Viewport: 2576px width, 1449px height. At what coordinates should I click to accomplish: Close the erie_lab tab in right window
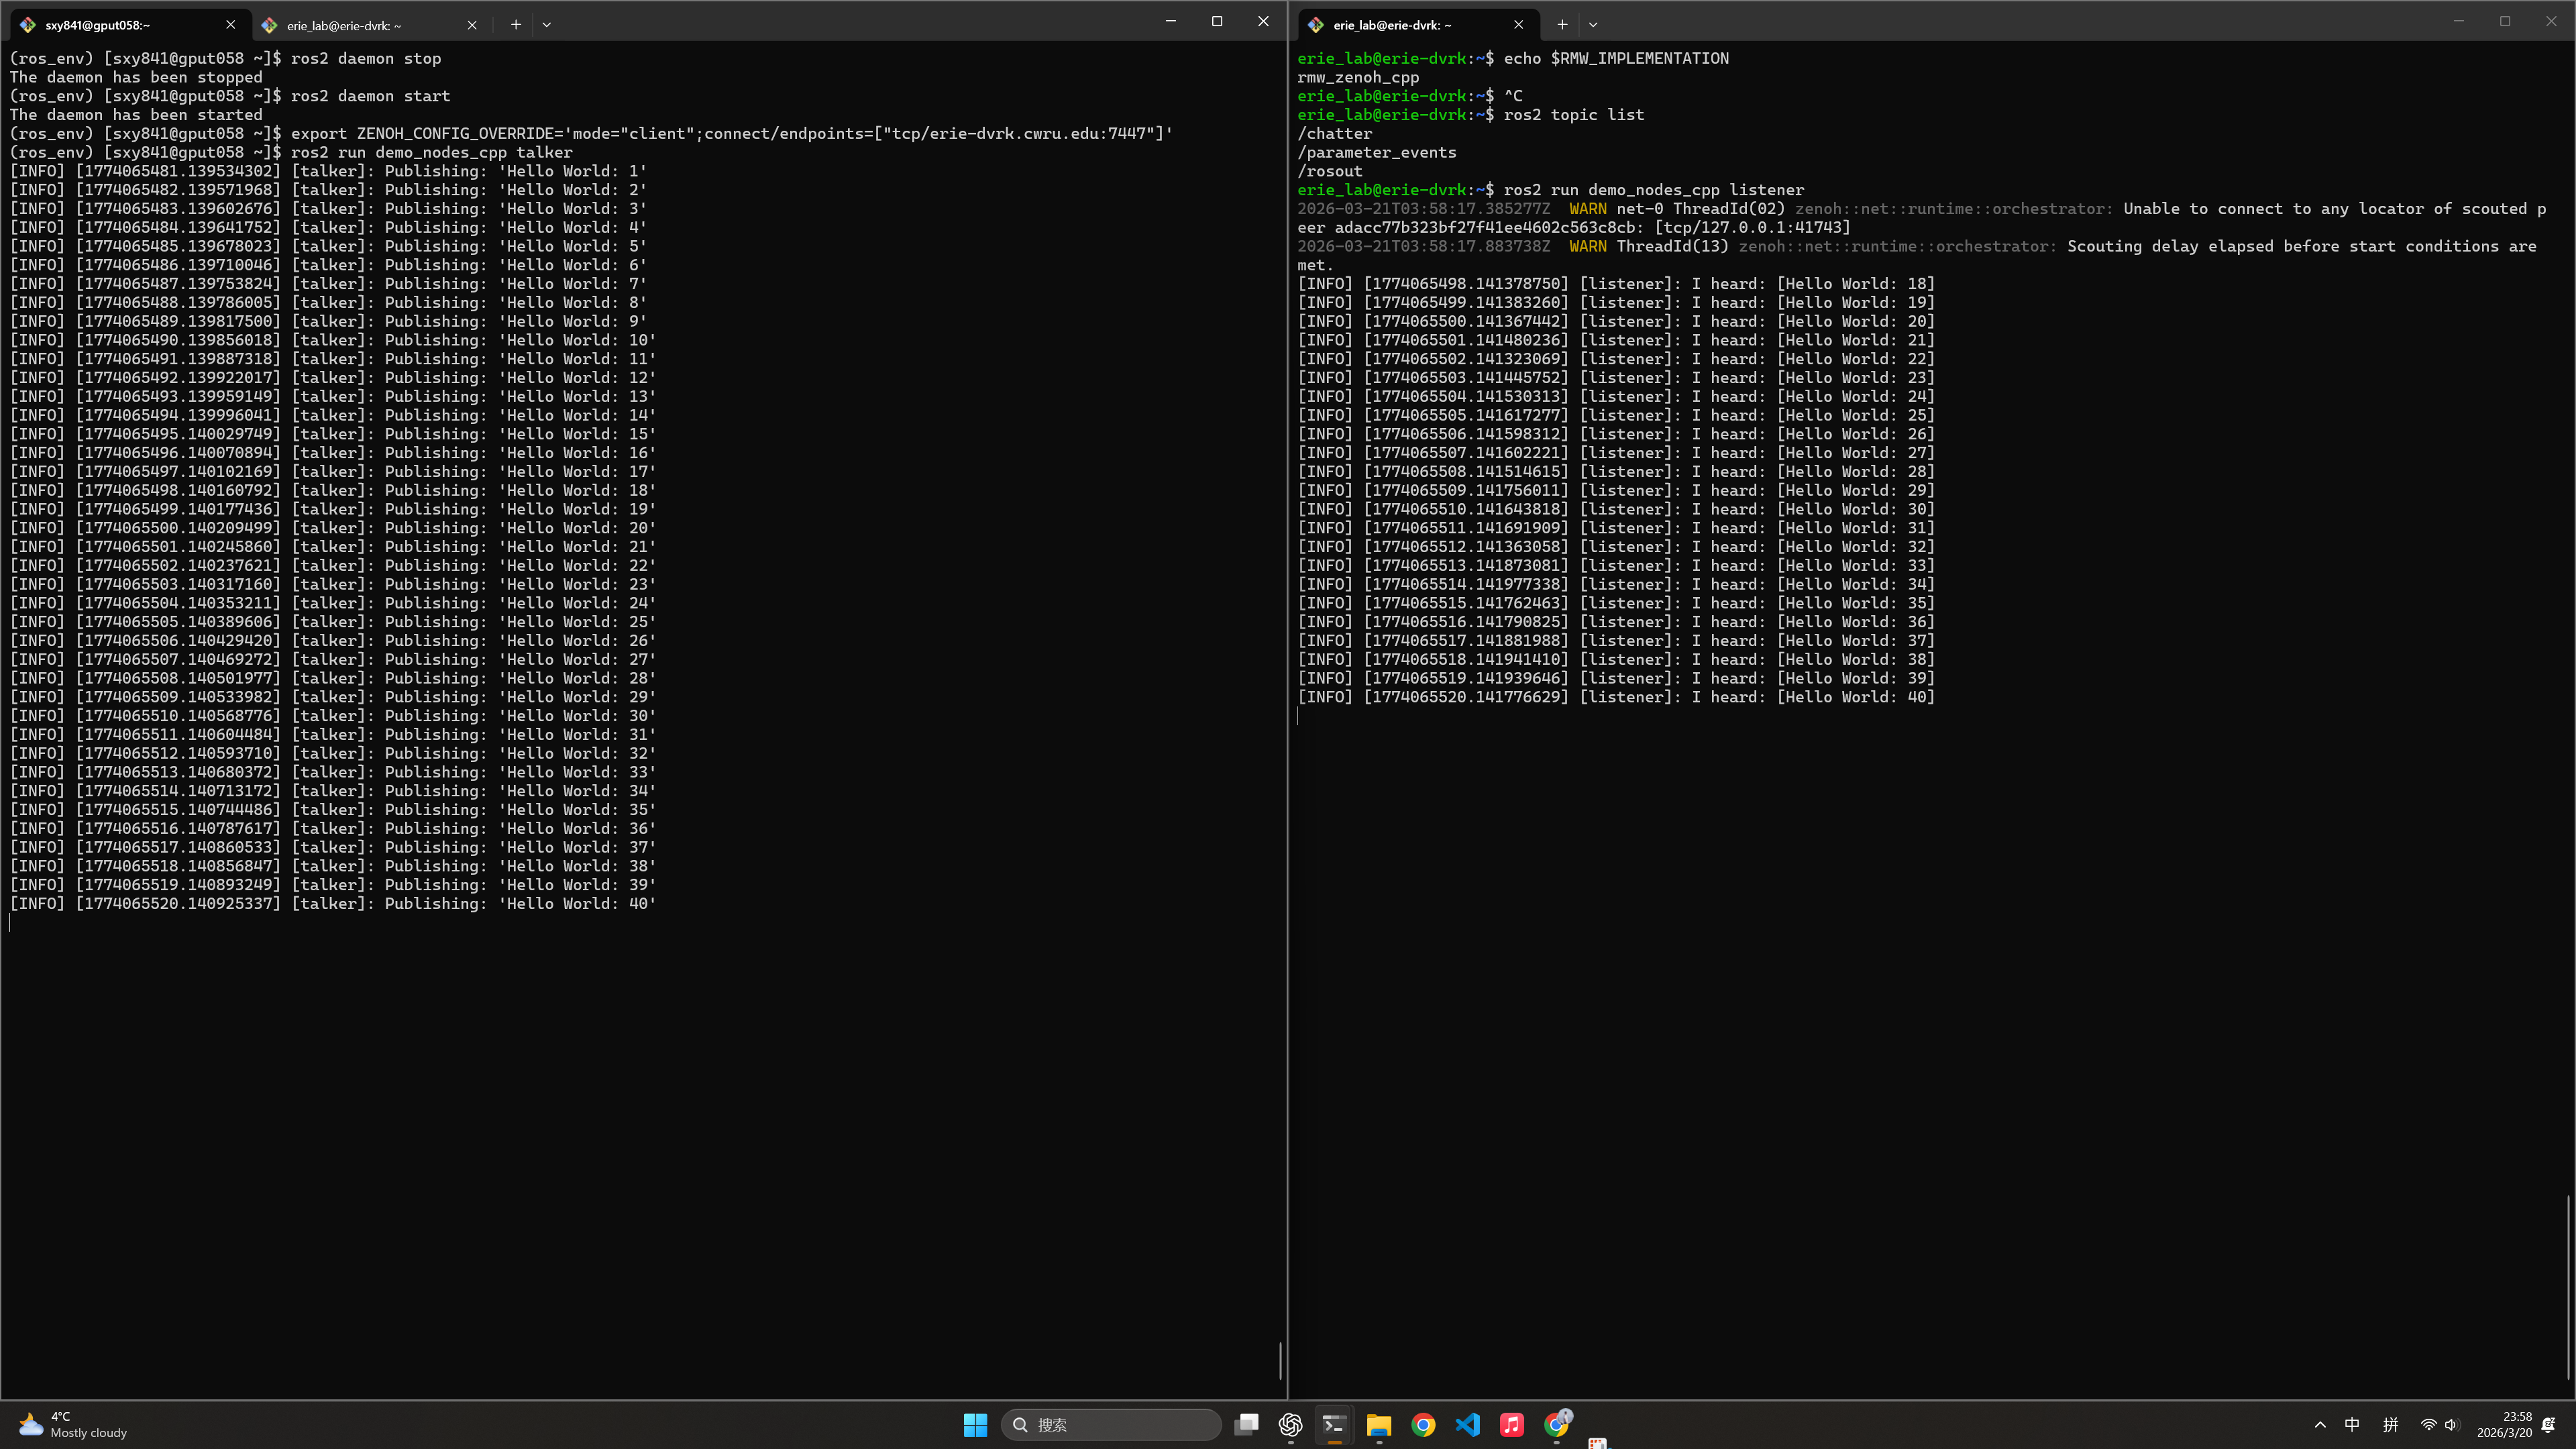click(x=1518, y=25)
